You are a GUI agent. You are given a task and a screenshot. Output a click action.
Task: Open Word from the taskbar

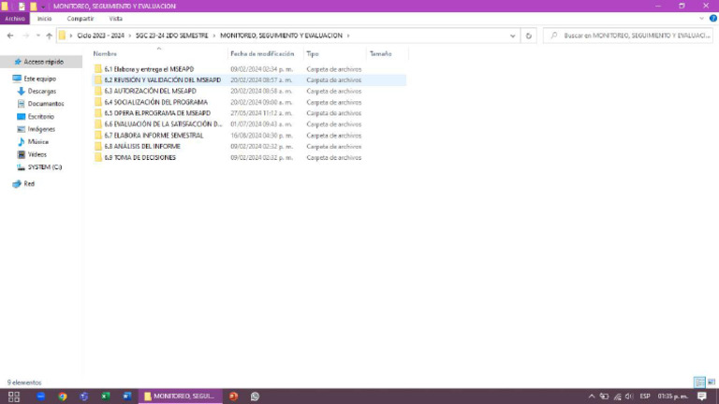[127, 397]
